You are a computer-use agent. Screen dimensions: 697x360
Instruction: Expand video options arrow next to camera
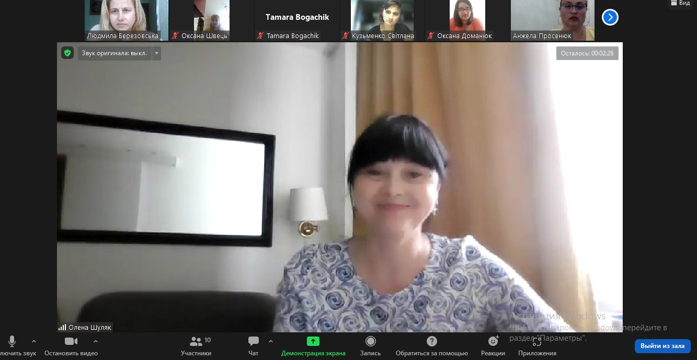coord(96,341)
